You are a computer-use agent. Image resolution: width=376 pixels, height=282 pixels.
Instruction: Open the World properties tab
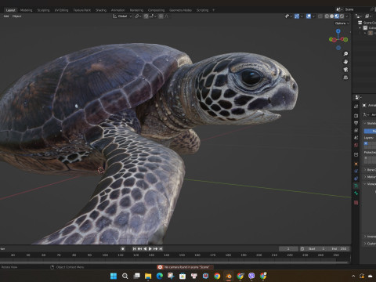tap(356, 145)
